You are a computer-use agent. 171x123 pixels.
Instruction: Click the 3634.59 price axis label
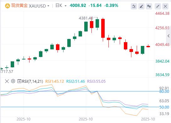coord(162,75)
